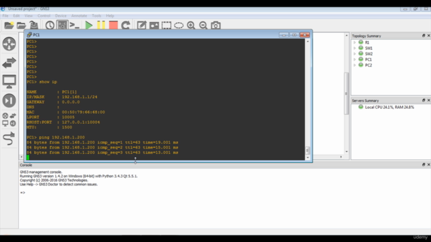Expand the PC1 node in Topology Summary

355,59
